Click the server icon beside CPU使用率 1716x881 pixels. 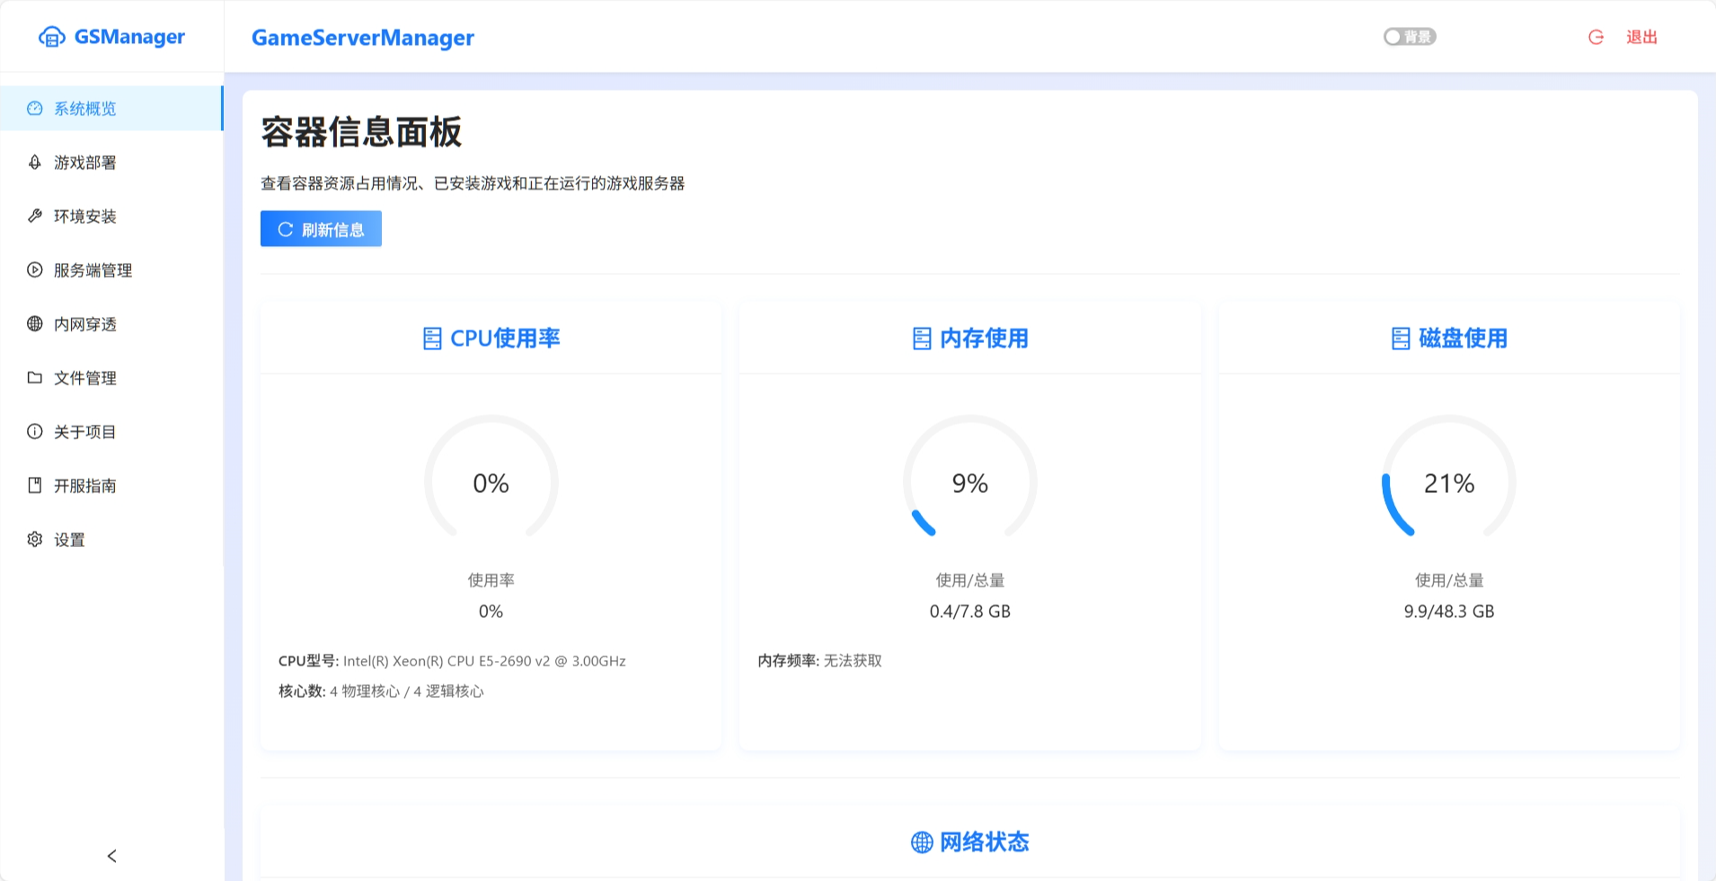click(432, 339)
